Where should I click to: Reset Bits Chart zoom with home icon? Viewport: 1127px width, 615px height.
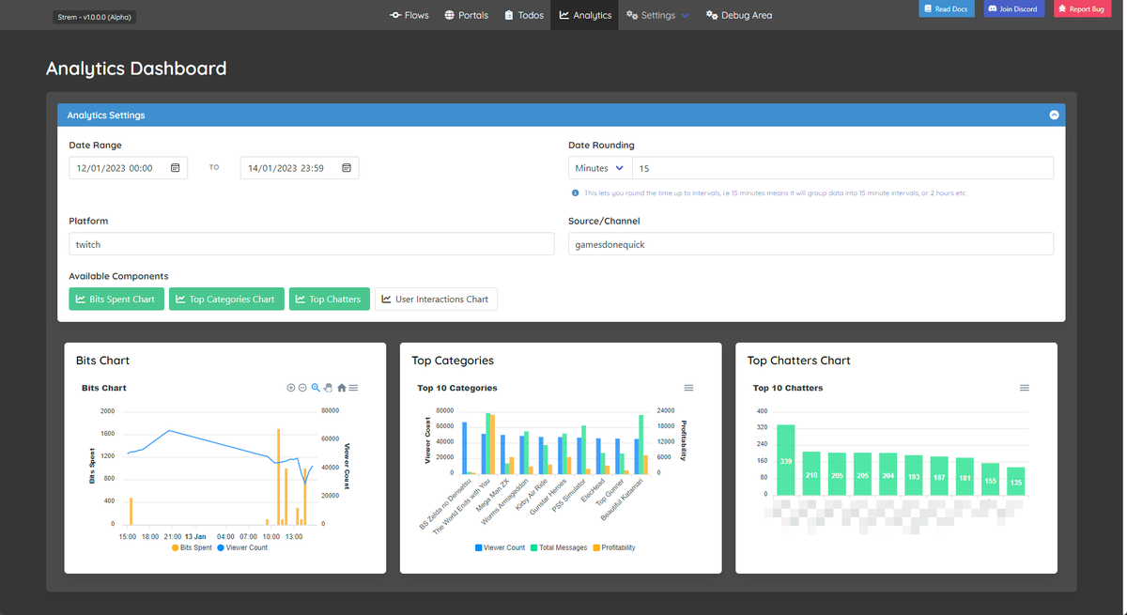[x=342, y=388]
